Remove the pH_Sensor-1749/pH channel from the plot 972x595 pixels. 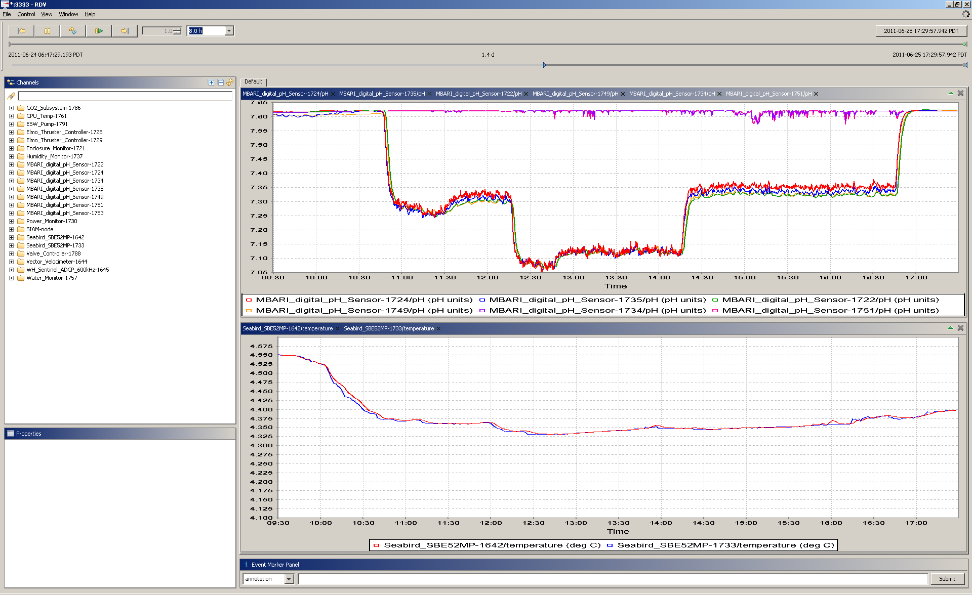coord(623,94)
